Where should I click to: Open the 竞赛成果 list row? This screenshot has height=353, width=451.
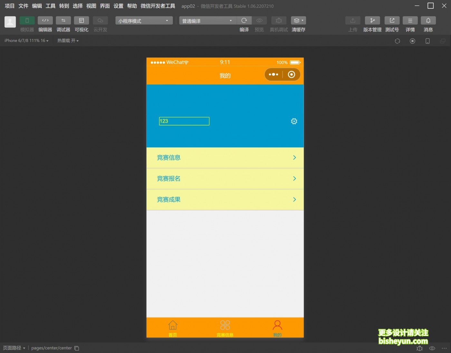(225, 199)
